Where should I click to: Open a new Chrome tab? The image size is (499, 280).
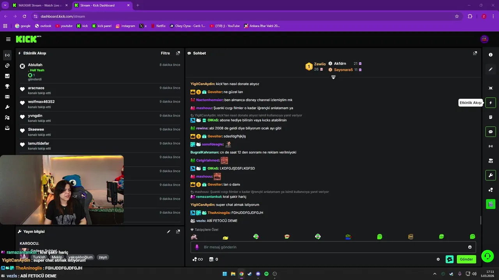point(138,5)
